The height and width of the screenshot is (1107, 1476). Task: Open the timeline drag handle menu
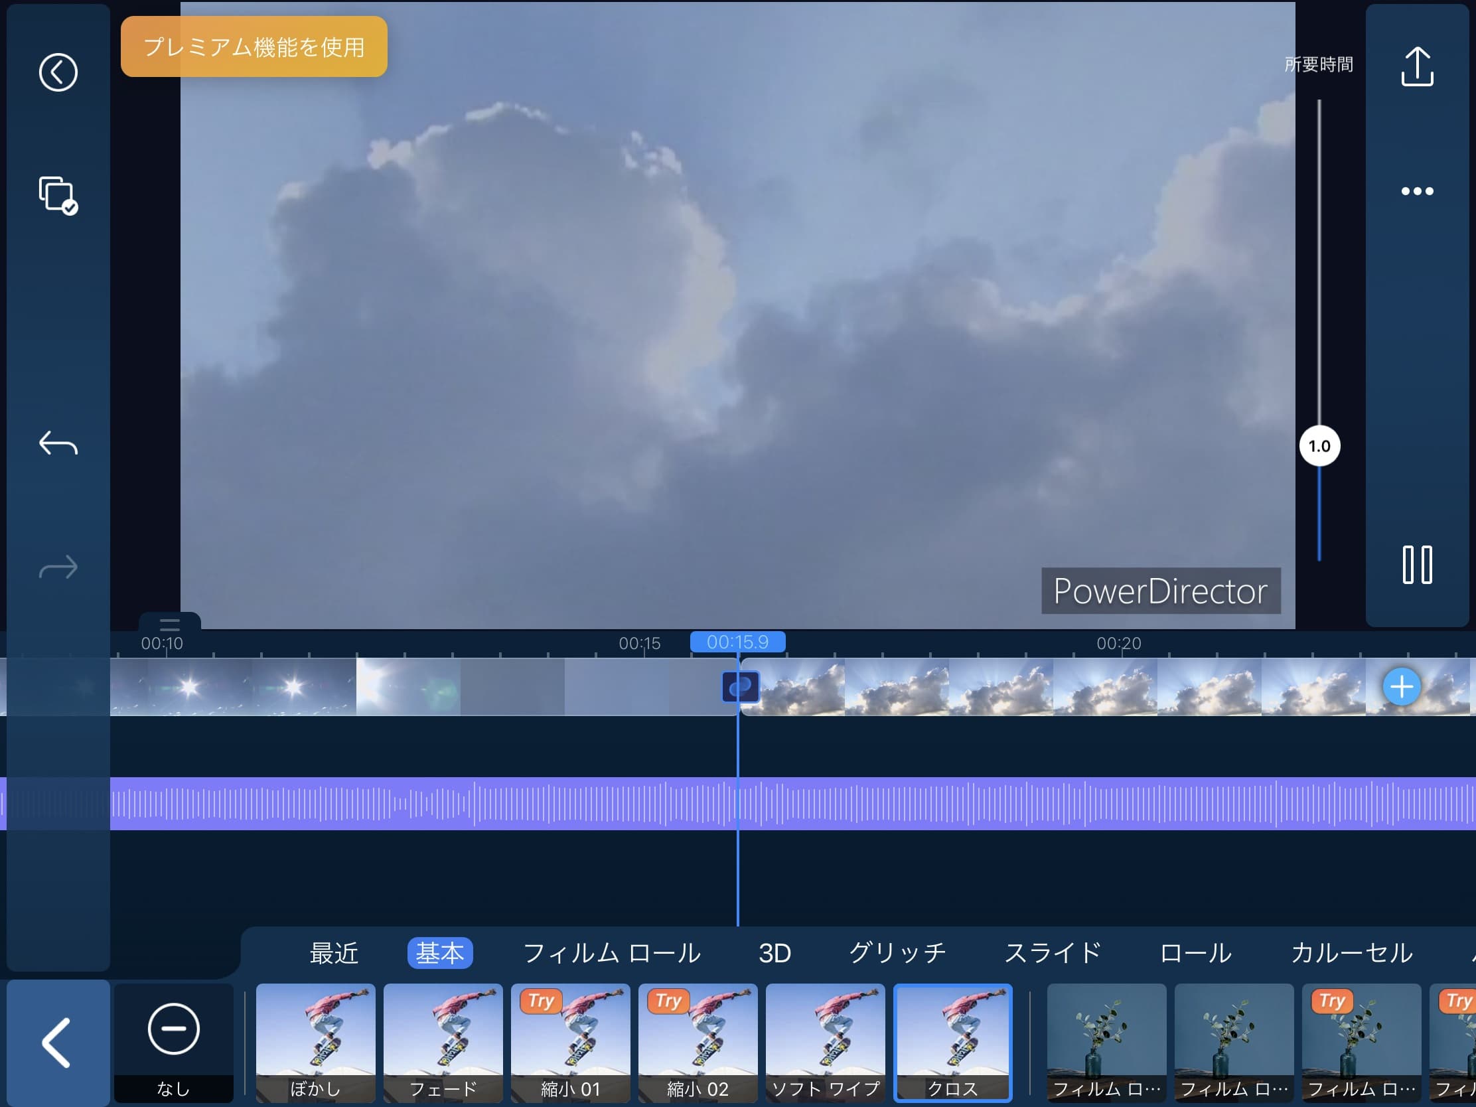169,625
